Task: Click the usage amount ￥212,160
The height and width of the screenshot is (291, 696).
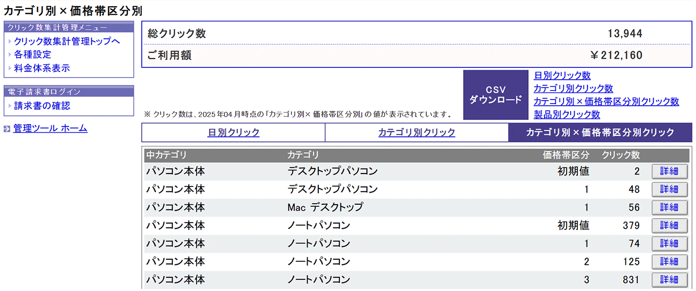Action: pyautogui.click(x=616, y=56)
